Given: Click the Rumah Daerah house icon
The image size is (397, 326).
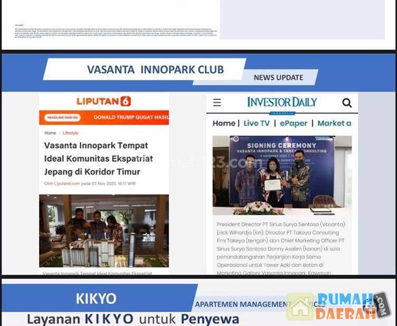Looking at the screenshot, I should click(300, 307).
